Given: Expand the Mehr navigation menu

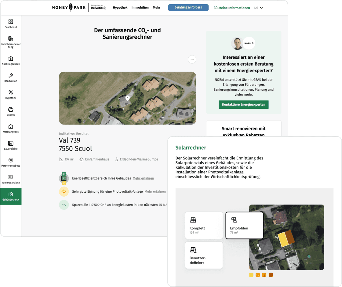Looking at the screenshot, I should click(x=156, y=8).
